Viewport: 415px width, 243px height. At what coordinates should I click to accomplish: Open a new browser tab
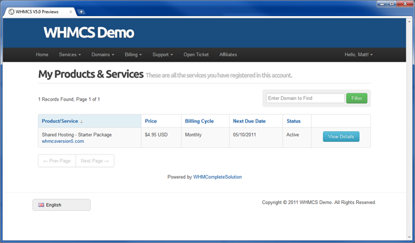[x=81, y=12]
